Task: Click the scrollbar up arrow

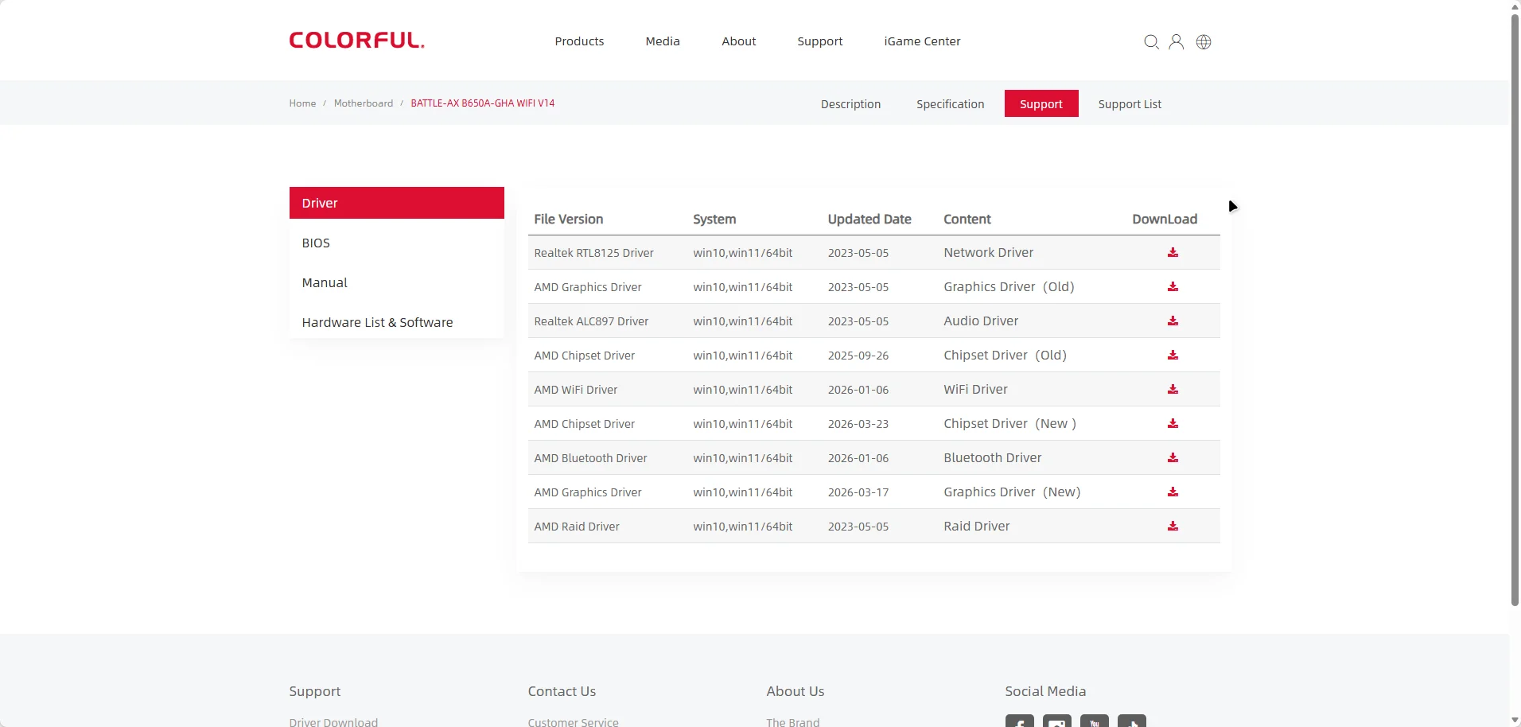Action: click(1515, 6)
